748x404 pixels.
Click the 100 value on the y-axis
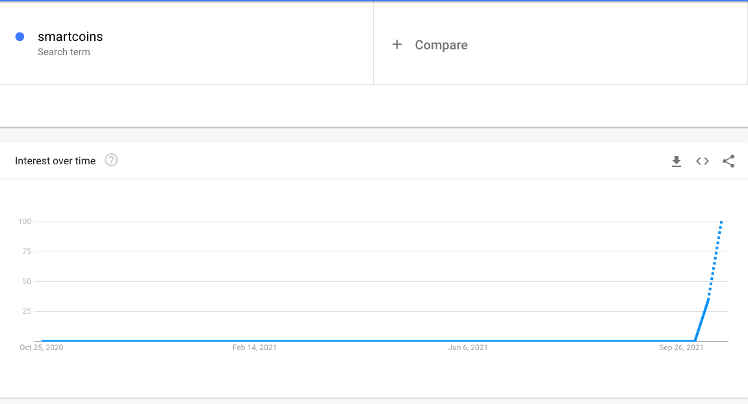[25, 221]
